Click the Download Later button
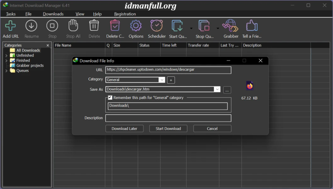The image size is (333, 189). pos(124,128)
